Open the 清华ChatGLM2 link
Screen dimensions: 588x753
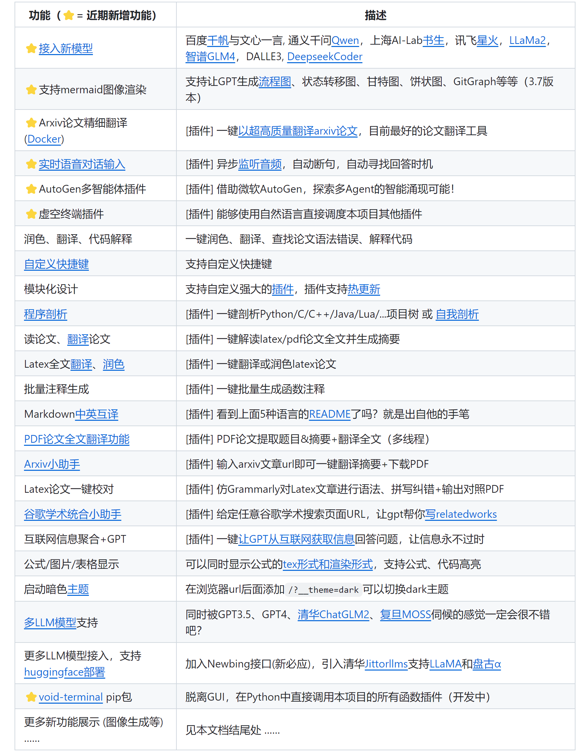(333, 614)
